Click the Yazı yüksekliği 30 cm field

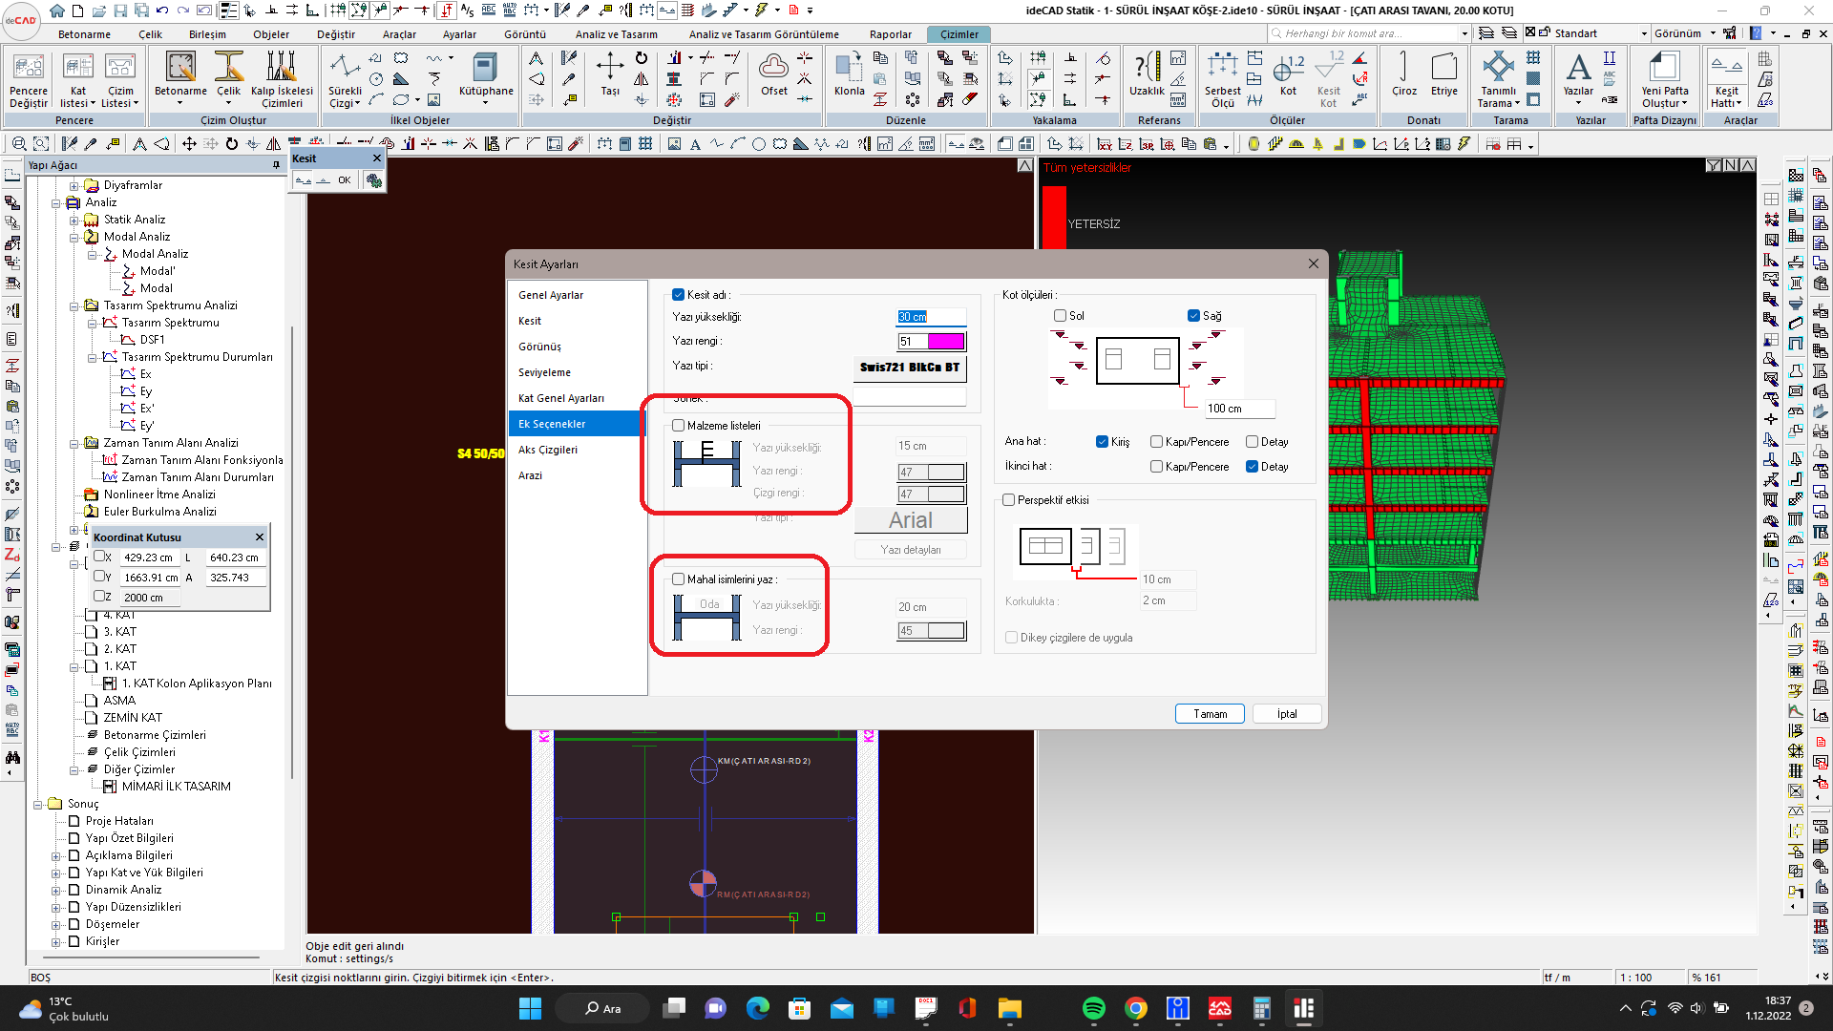(931, 317)
